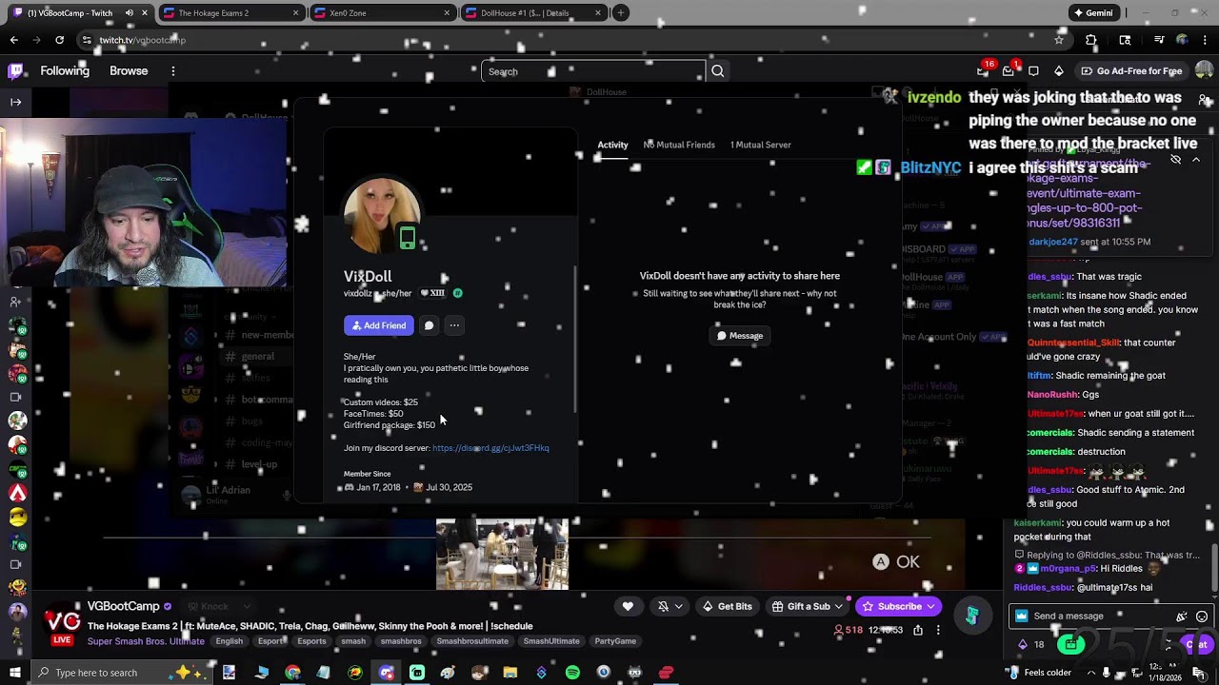Screen dimensions: 1219x685
Task: Open the chat emote picker
Action: click(1202, 616)
